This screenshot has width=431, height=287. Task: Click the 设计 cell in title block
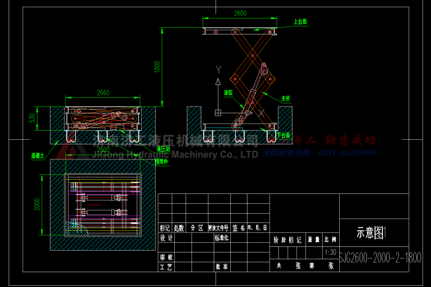pyautogui.click(x=166, y=237)
